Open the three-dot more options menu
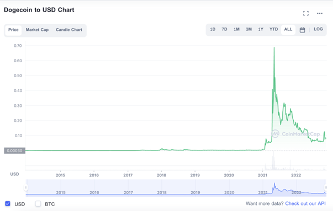This screenshot has height=211, width=333. [320, 13]
